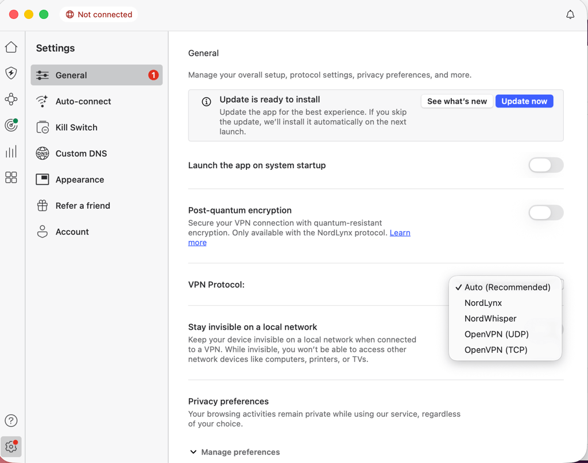Select OpenVPN (TCP) option

505,350
